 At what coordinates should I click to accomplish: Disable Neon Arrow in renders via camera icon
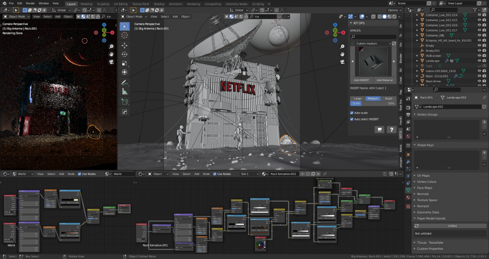[x=484, y=81]
